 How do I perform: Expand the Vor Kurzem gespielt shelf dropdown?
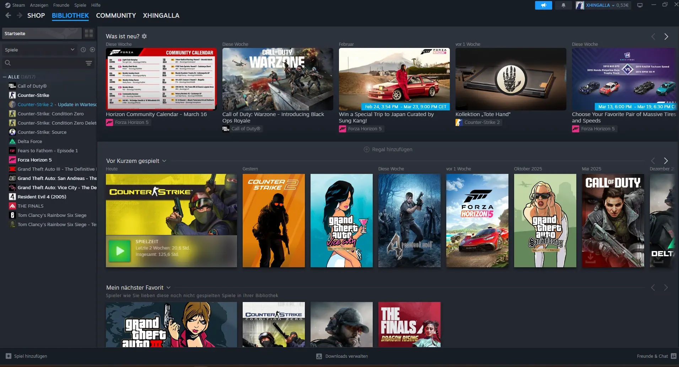point(164,161)
